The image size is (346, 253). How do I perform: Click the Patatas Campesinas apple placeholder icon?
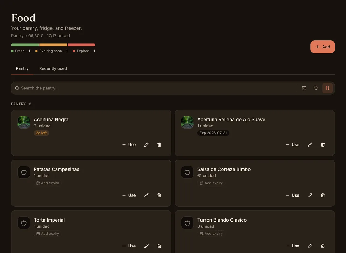(x=24, y=172)
